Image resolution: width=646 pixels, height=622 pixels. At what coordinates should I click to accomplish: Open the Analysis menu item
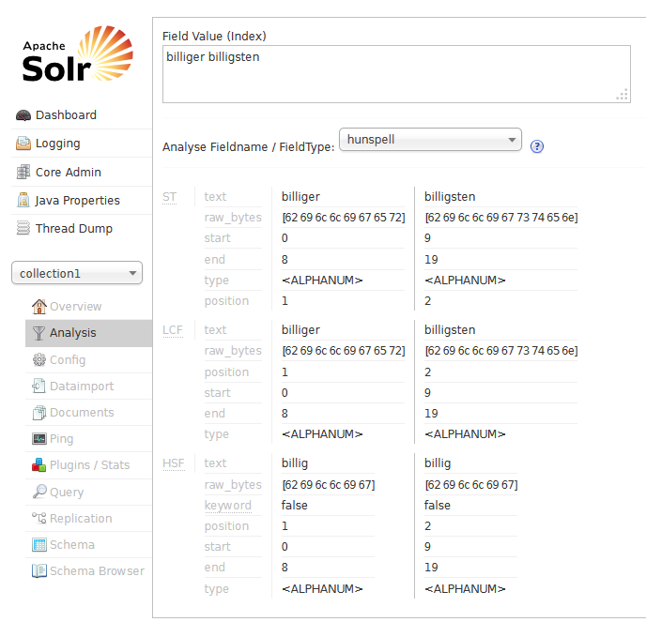(x=72, y=333)
